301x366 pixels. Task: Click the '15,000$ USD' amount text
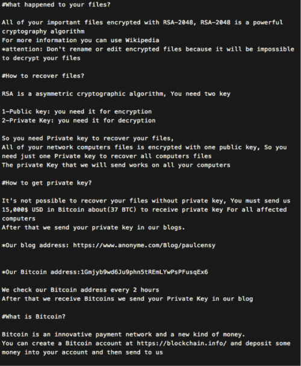click(22, 210)
